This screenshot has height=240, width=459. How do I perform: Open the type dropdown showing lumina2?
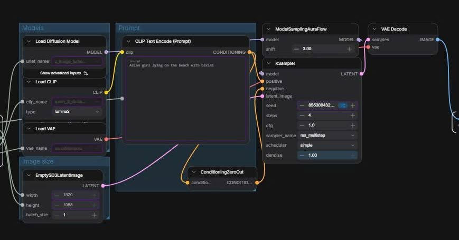[x=77, y=112]
